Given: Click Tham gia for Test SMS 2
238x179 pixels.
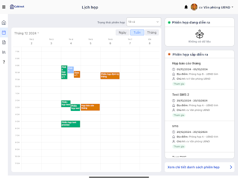Looking at the screenshot, I should (179, 115).
